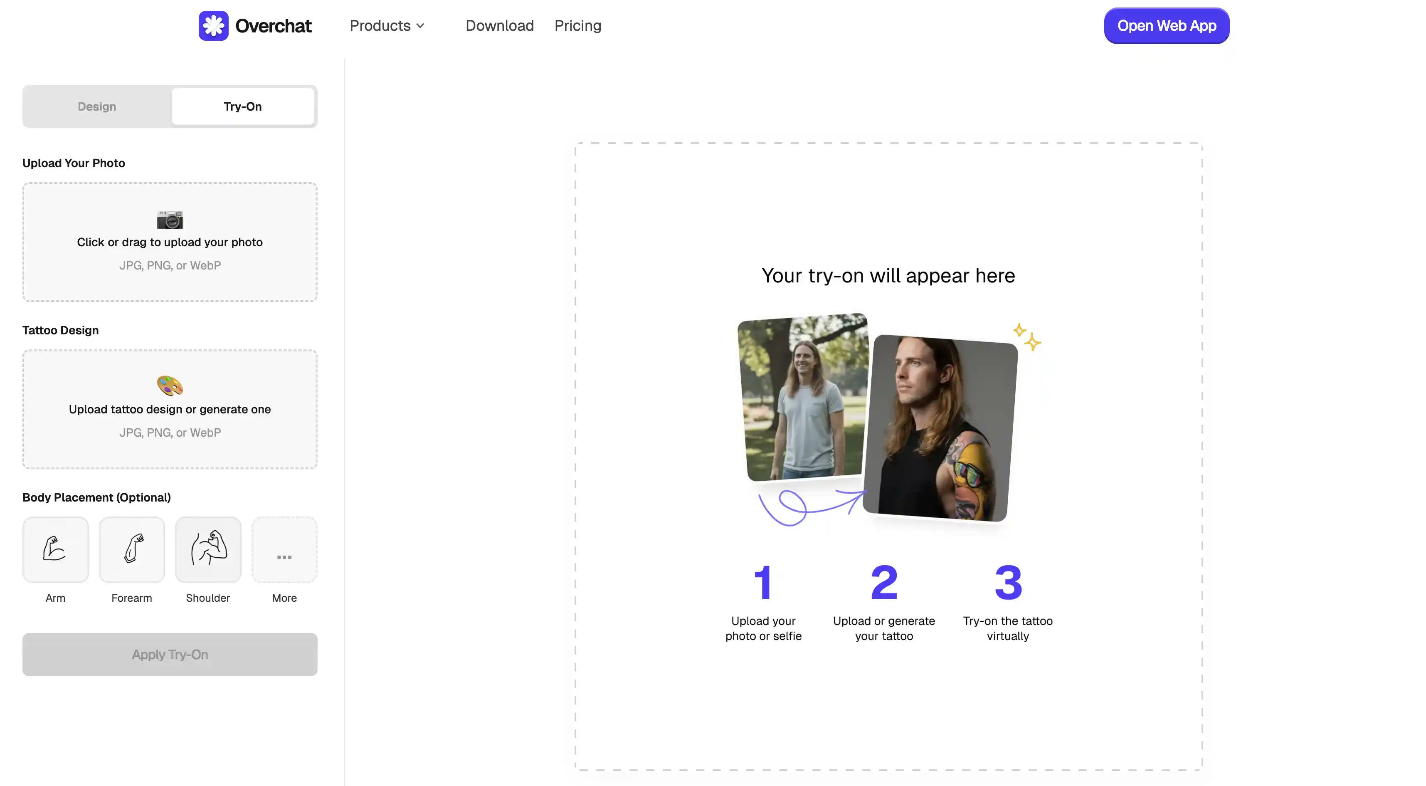Click the camera icon in photo upload
The width and height of the screenshot is (1426, 786).
(170, 219)
